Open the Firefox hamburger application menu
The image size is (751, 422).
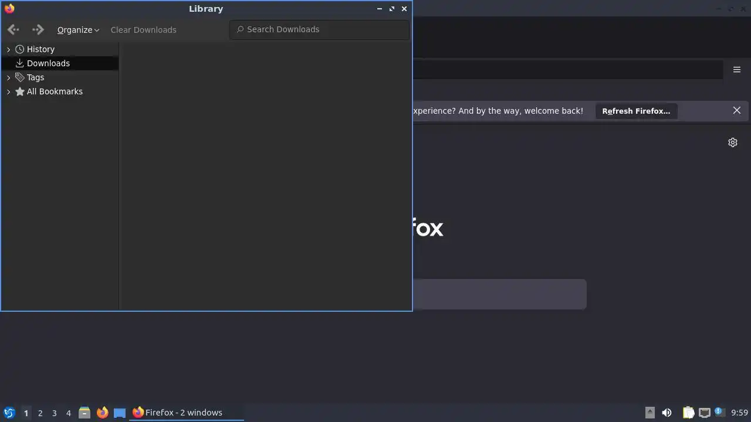(x=737, y=70)
